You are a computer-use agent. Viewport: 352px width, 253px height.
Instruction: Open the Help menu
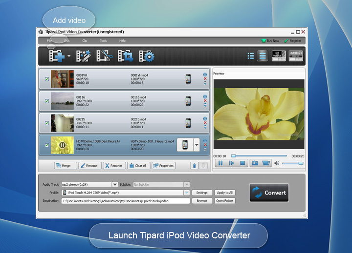tap(122, 41)
